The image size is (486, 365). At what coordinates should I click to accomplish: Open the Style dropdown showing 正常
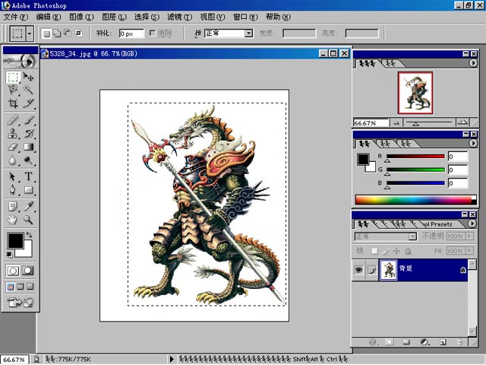coord(229,33)
